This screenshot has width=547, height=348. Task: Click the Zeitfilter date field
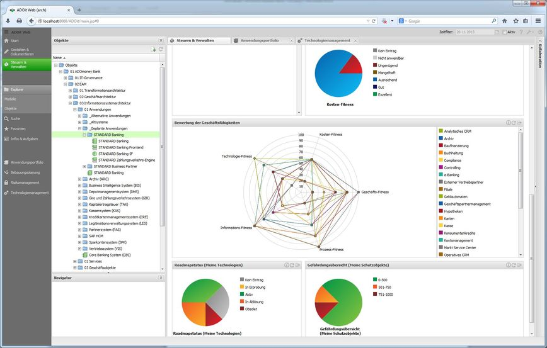(x=474, y=32)
